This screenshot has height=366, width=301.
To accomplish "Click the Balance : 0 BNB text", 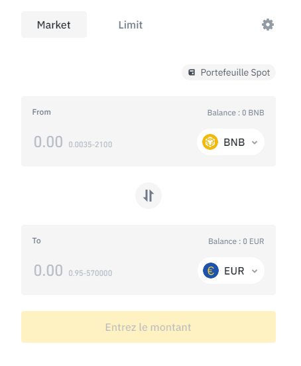I will 235,113.
